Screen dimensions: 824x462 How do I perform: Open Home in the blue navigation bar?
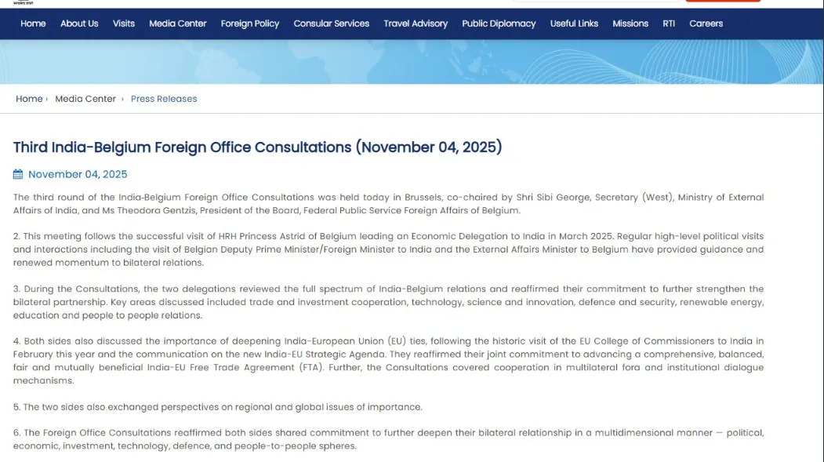pyautogui.click(x=33, y=24)
